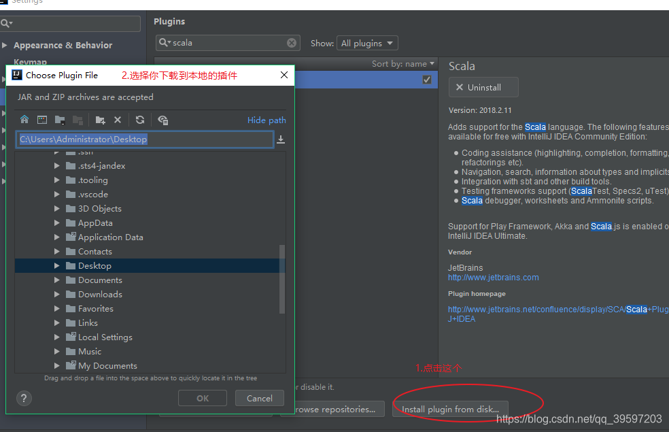Create a new folder icon
The height and width of the screenshot is (432, 669).
point(100,120)
